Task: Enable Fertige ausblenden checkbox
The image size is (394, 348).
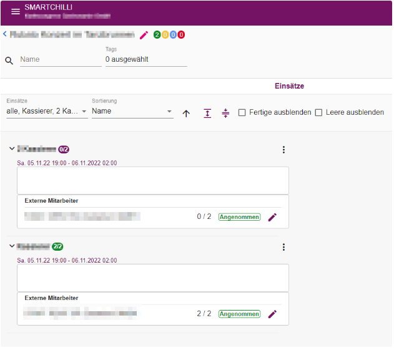Action: coord(242,112)
